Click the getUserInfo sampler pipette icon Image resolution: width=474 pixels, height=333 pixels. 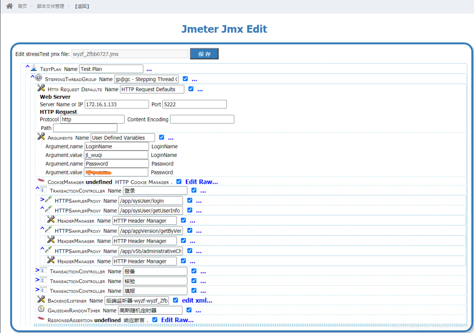click(x=48, y=209)
